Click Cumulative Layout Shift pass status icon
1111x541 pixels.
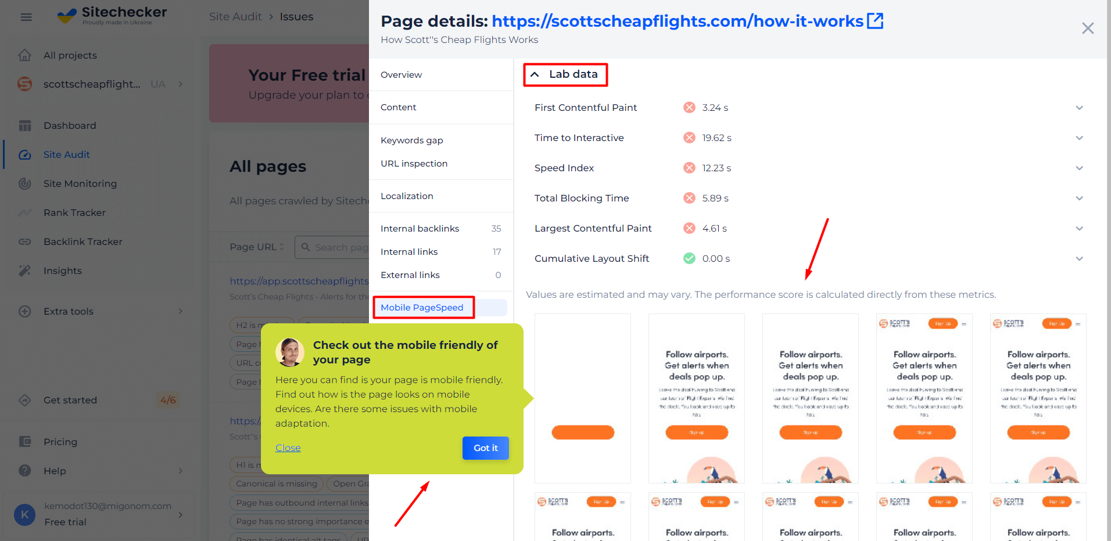click(x=689, y=258)
